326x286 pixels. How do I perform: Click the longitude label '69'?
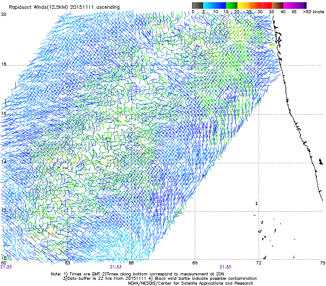coord(195,263)
